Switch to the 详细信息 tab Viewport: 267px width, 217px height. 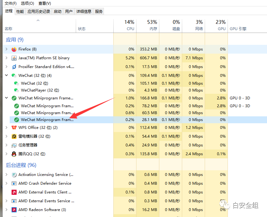tap(84, 11)
